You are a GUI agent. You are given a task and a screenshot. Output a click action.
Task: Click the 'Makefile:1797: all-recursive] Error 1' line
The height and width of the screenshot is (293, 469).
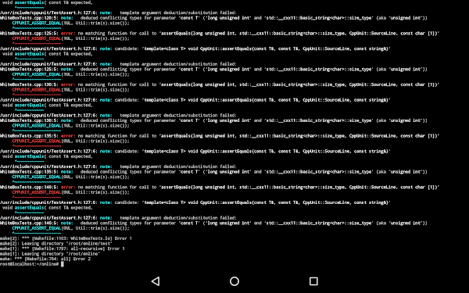point(63,248)
